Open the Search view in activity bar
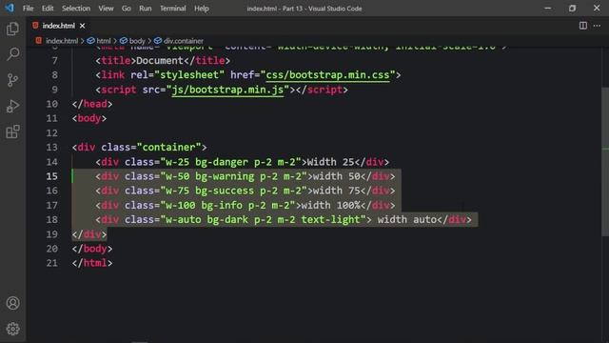Image resolution: width=609 pixels, height=343 pixels. click(12, 54)
